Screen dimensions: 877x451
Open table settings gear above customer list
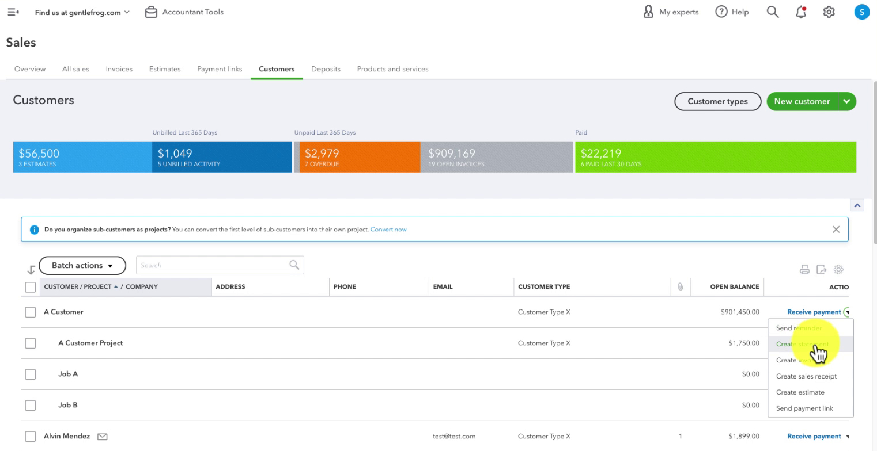tap(839, 269)
